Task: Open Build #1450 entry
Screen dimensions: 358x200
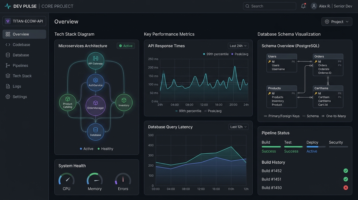Action: [x=305, y=187]
